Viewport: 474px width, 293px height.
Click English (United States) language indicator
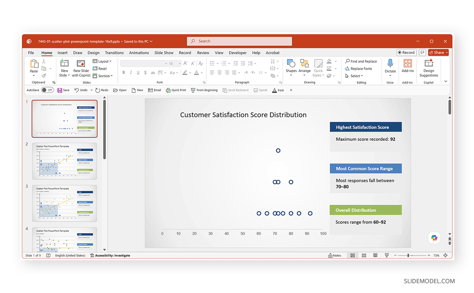click(70, 256)
